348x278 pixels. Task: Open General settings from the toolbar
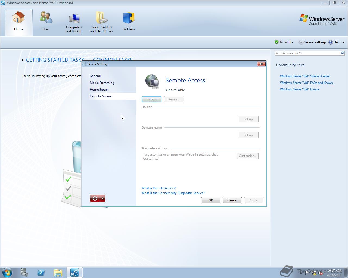point(312,42)
